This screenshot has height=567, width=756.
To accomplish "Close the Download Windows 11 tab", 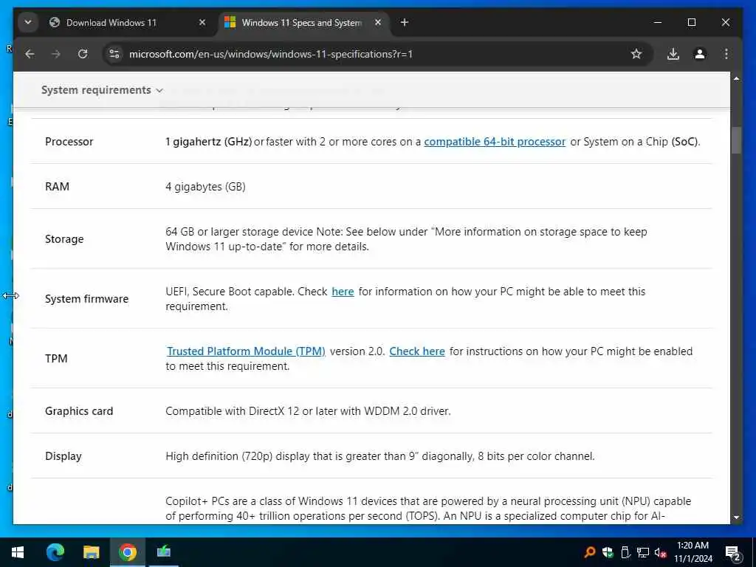I will (202, 22).
